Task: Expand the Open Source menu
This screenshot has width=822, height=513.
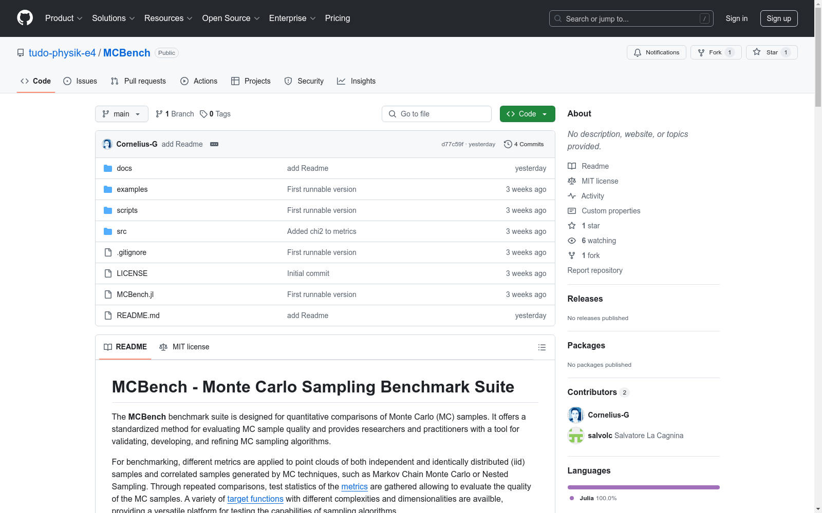Action: point(231,18)
